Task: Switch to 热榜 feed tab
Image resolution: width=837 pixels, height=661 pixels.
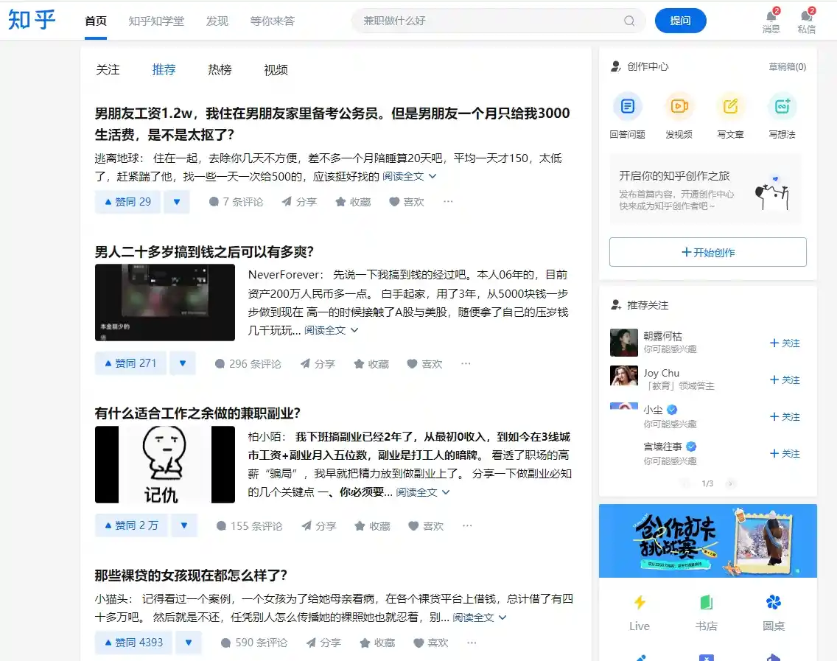Action: [x=220, y=70]
